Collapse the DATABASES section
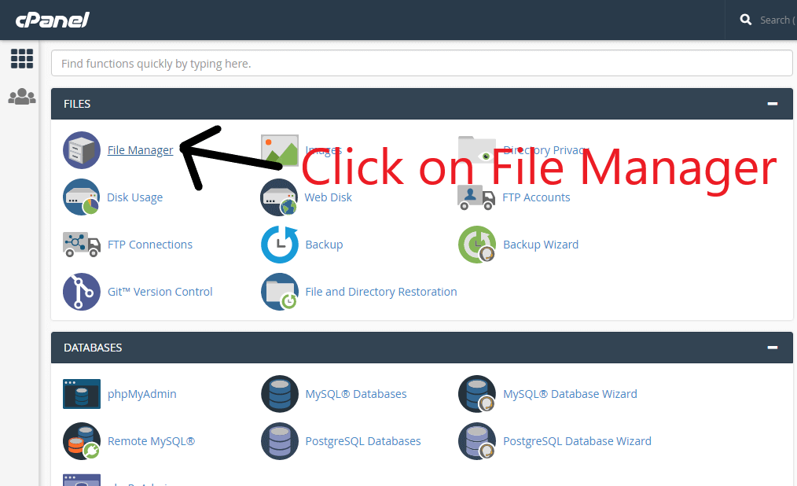This screenshot has width=797, height=486. click(773, 348)
